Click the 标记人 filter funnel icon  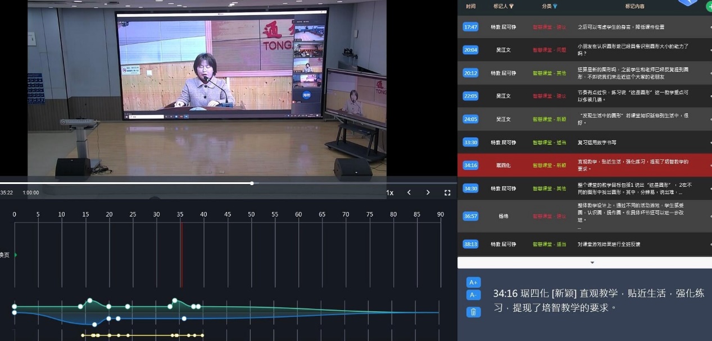tap(511, 6)
